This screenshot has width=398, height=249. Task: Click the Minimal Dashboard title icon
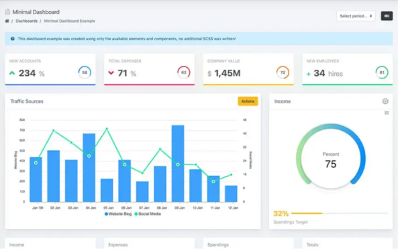[7, 11]
